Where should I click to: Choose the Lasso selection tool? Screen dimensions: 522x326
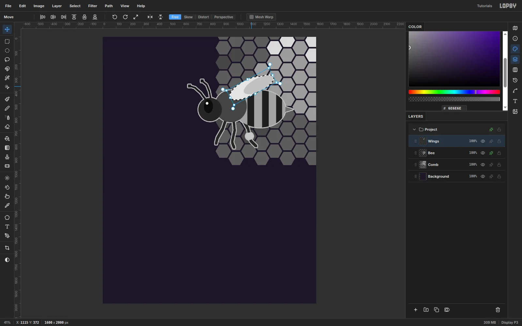7,60
